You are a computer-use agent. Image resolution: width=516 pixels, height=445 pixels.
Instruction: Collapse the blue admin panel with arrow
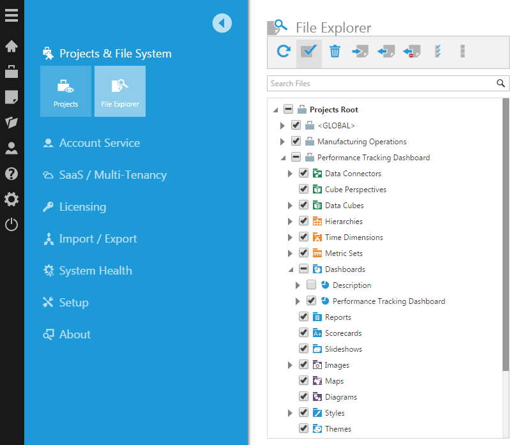click(x=222, y=23)
